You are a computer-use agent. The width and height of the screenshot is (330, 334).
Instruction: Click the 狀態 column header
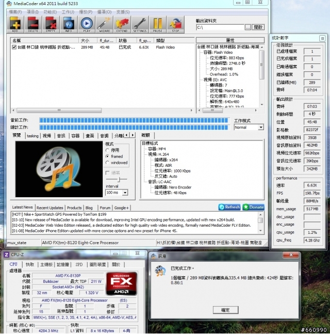tap(126, 40)
